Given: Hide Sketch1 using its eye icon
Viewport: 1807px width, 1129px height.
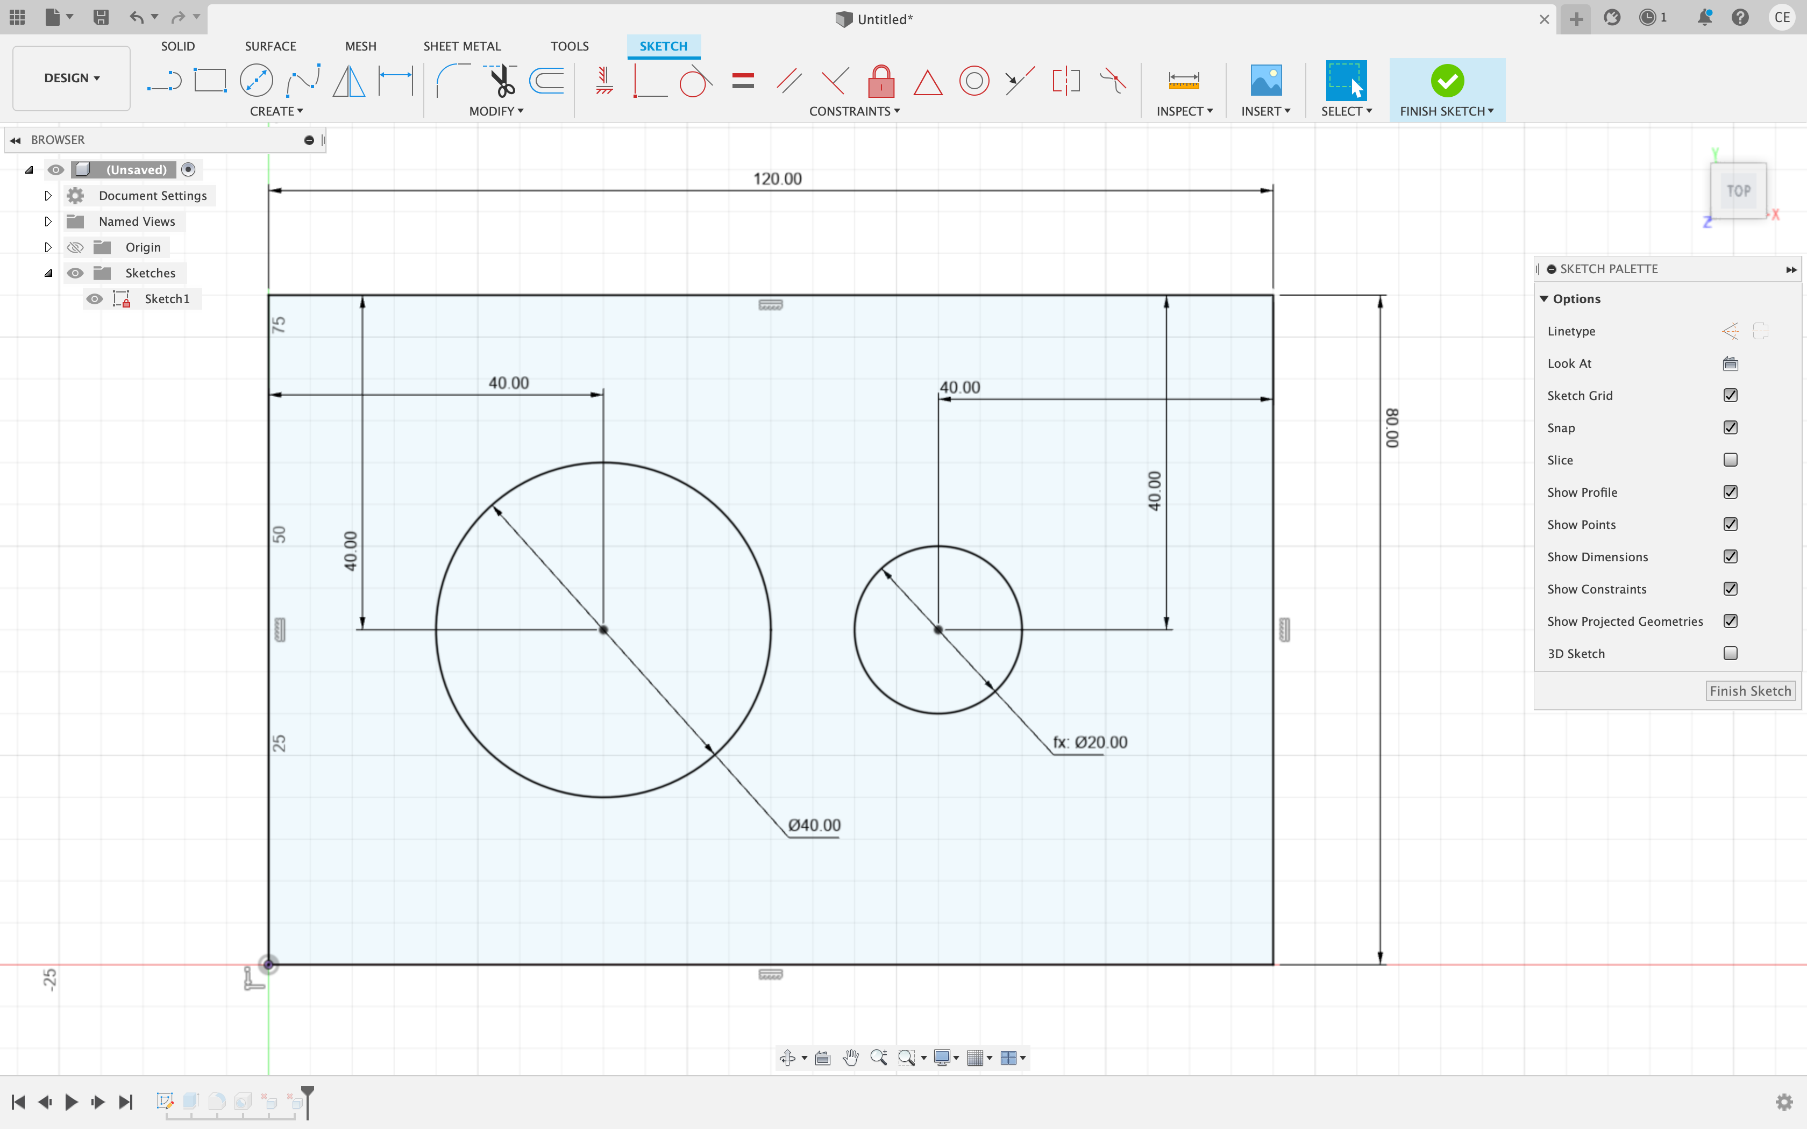Looking at the screenshot, I should 94,299.
